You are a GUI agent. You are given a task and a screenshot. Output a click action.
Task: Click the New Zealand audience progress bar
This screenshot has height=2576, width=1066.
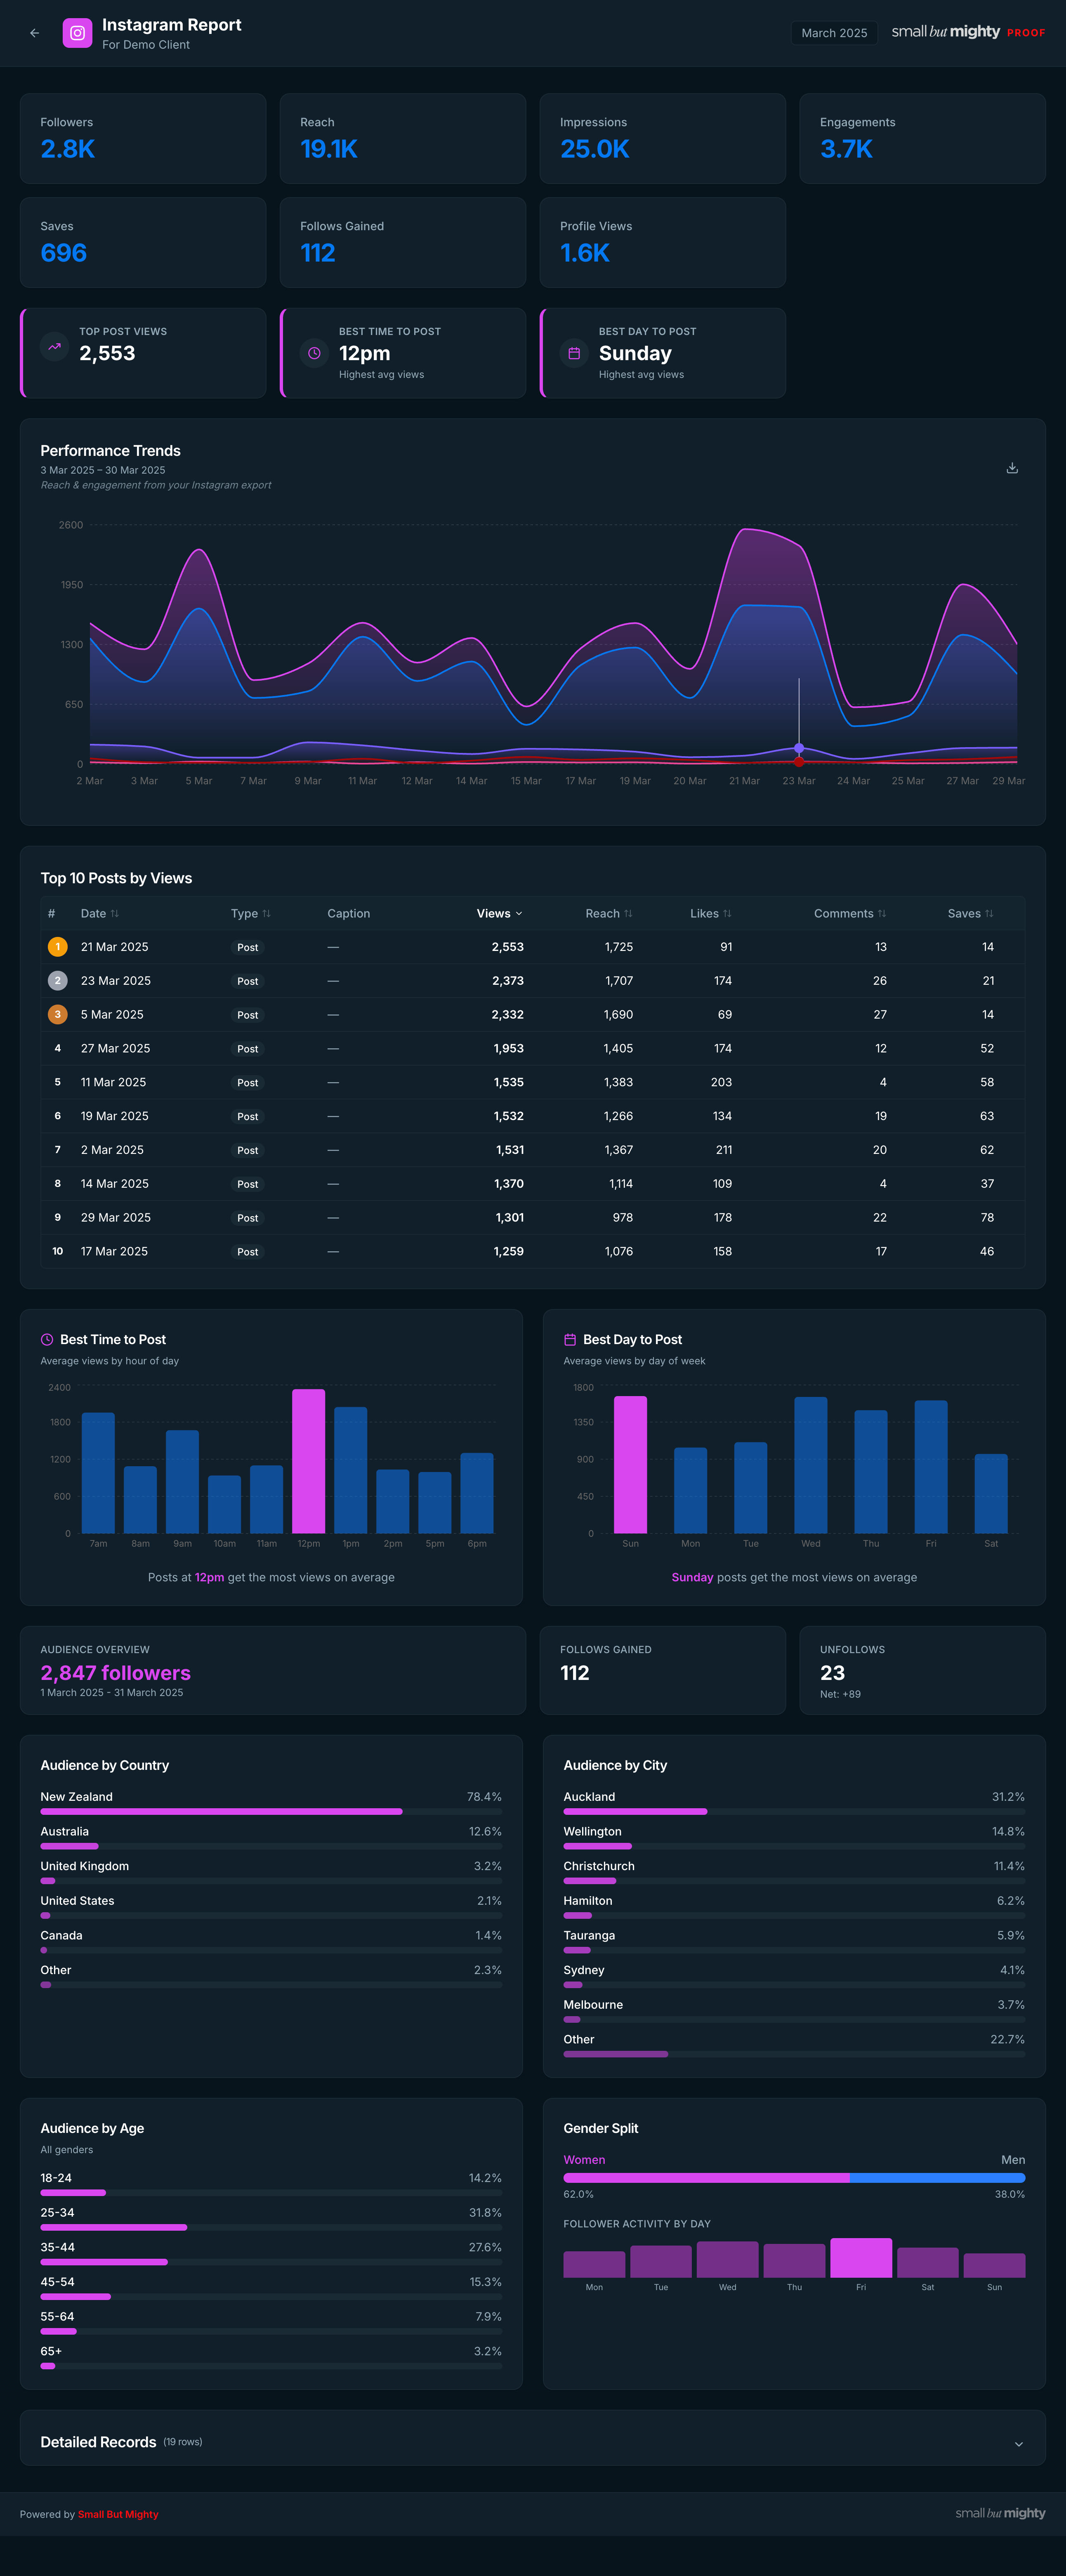tap(271, 1812)
